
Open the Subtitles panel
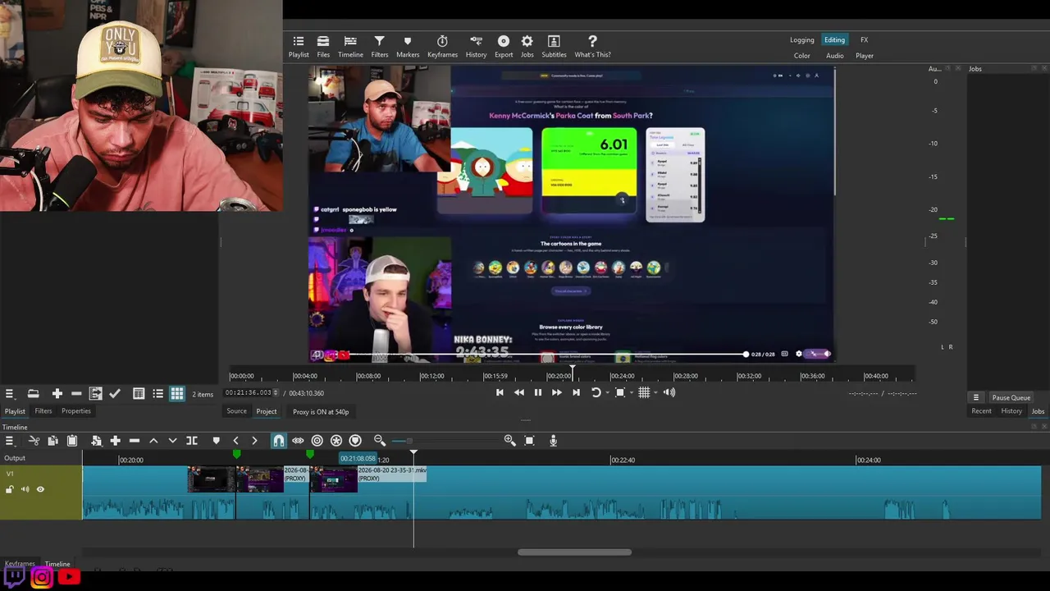pyautogui.click(x=554, y=47)
